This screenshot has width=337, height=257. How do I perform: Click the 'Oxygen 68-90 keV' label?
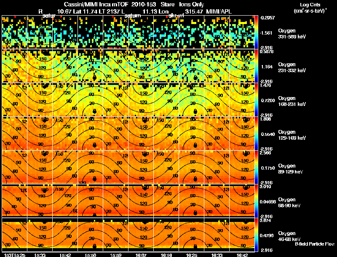289,203
